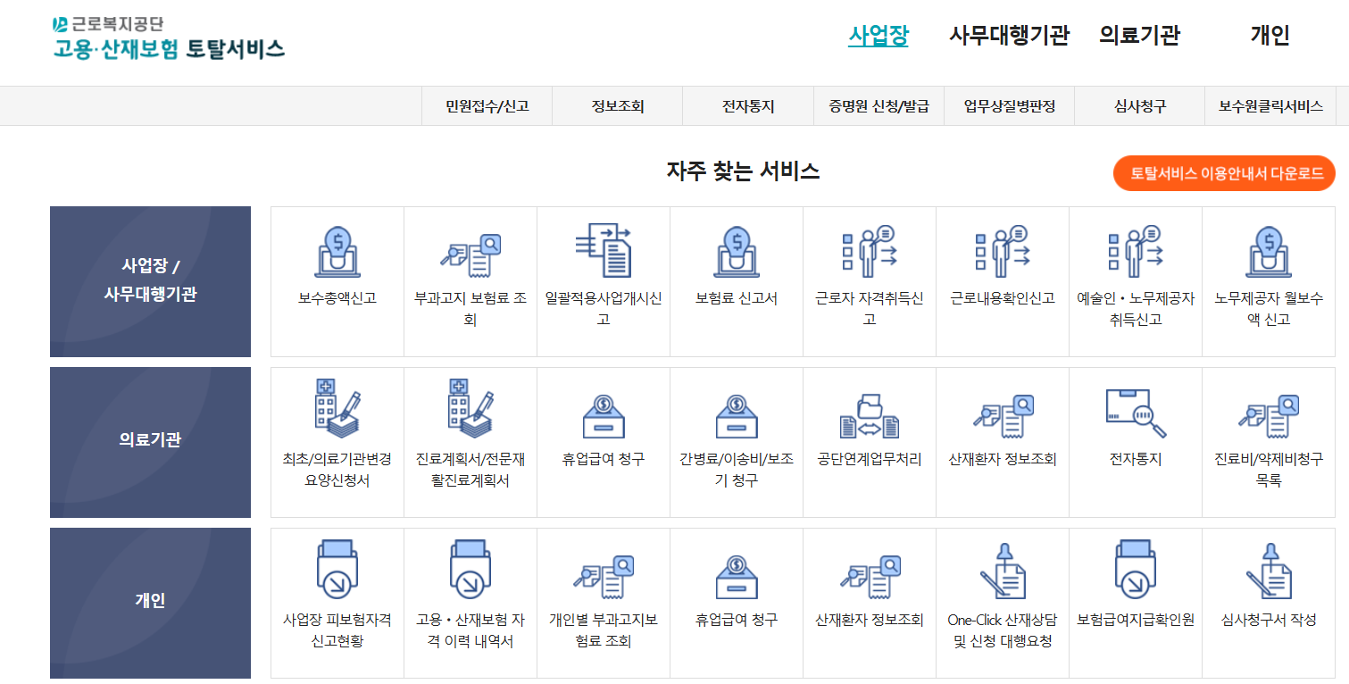Open 근로내용확인신고 service
Viewport: 1349px width, 684px height.
1002,268
